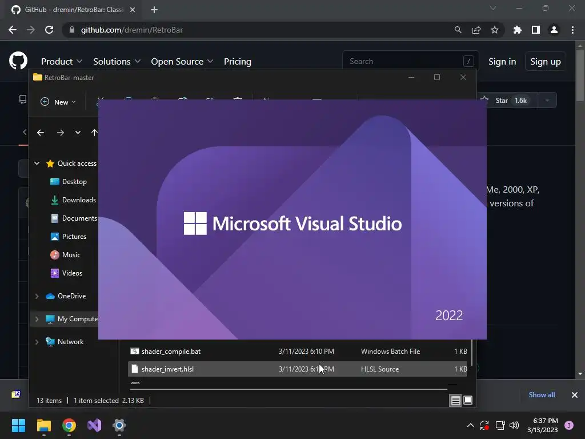
Task: Open Visual Studio from the taskbar
Action: 94,425
